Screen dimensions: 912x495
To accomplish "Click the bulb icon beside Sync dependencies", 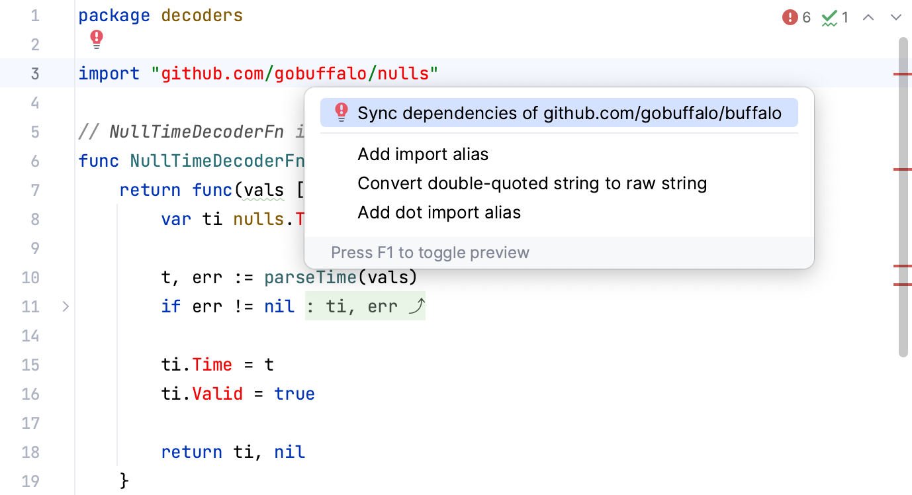I will (x=341, y=112).
